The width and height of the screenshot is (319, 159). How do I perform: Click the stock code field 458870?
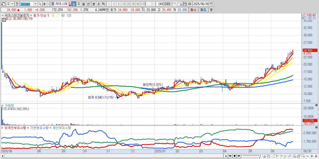point(27,4)
